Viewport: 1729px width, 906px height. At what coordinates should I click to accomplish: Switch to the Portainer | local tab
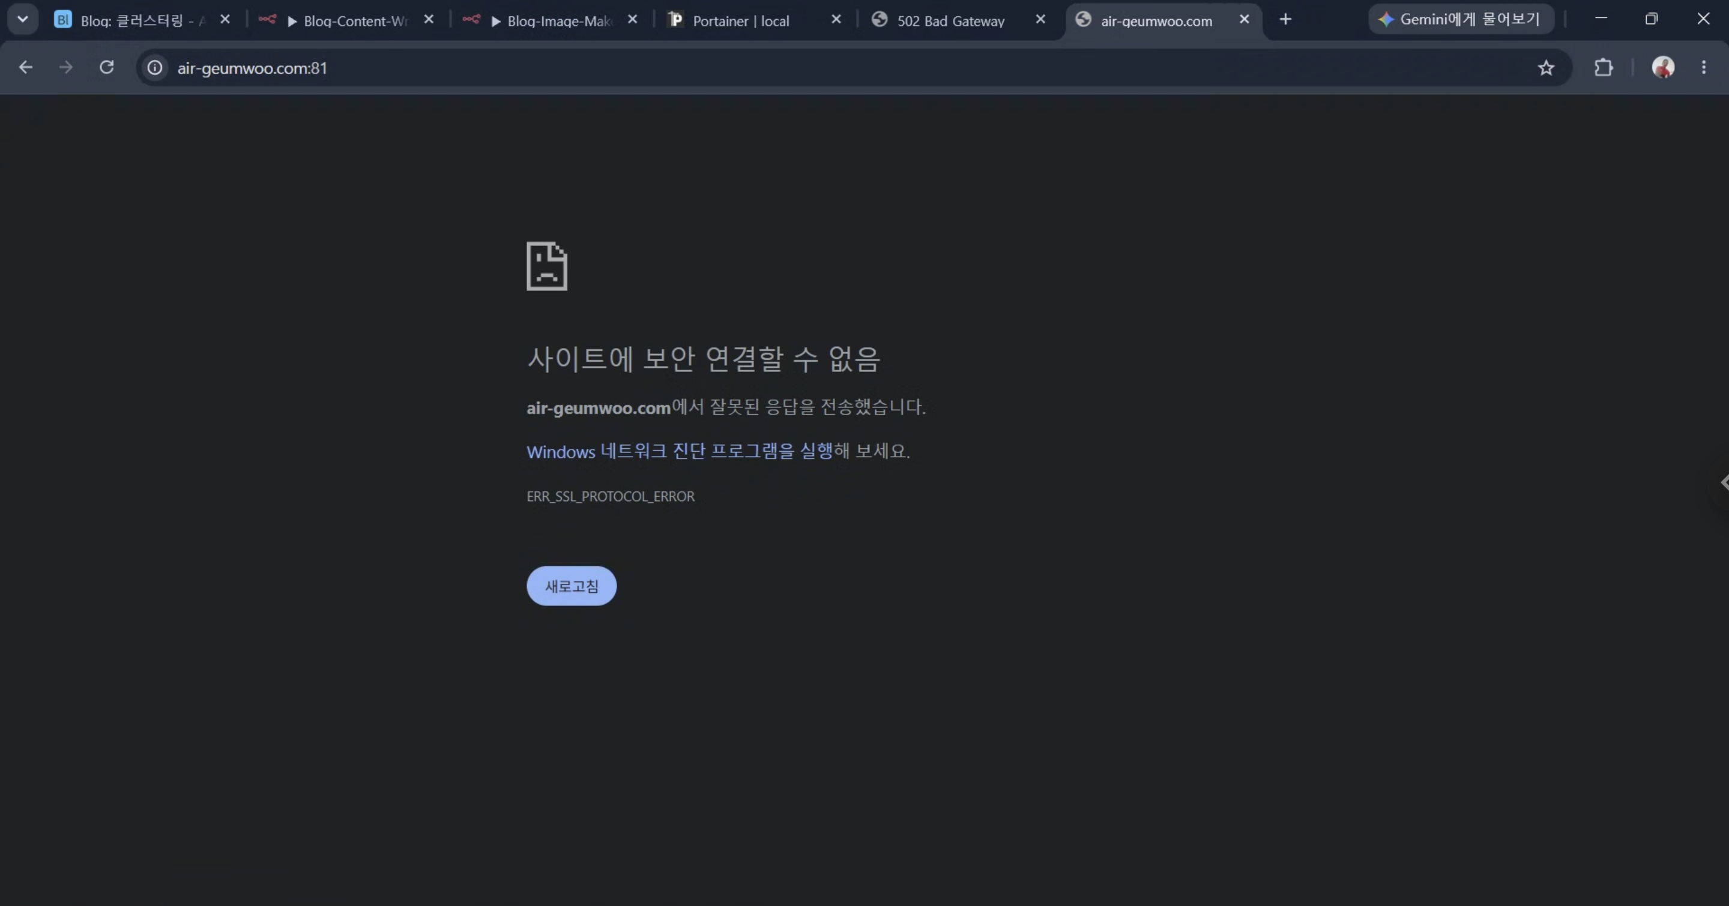coord(755,20)
